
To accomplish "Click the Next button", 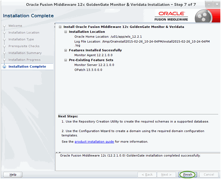I will tap(166, 175).
